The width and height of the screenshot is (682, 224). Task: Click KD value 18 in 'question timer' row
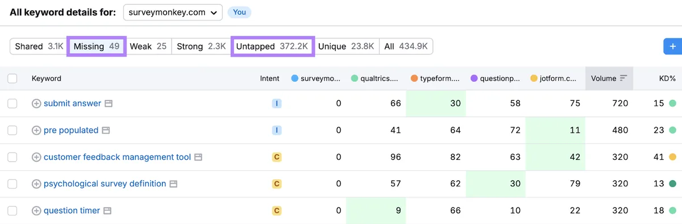click(x=659, y=211)
